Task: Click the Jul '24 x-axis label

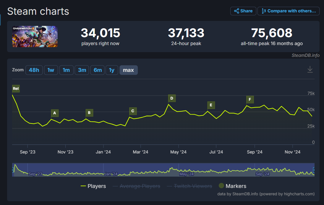Action: click(216, 152)
